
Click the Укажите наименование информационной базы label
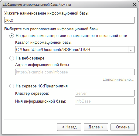(47, 13)
